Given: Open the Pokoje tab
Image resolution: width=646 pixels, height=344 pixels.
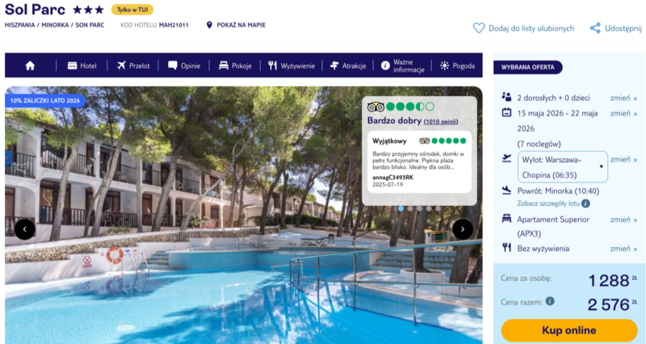Looking at the screenshot, I should point(235,65).
